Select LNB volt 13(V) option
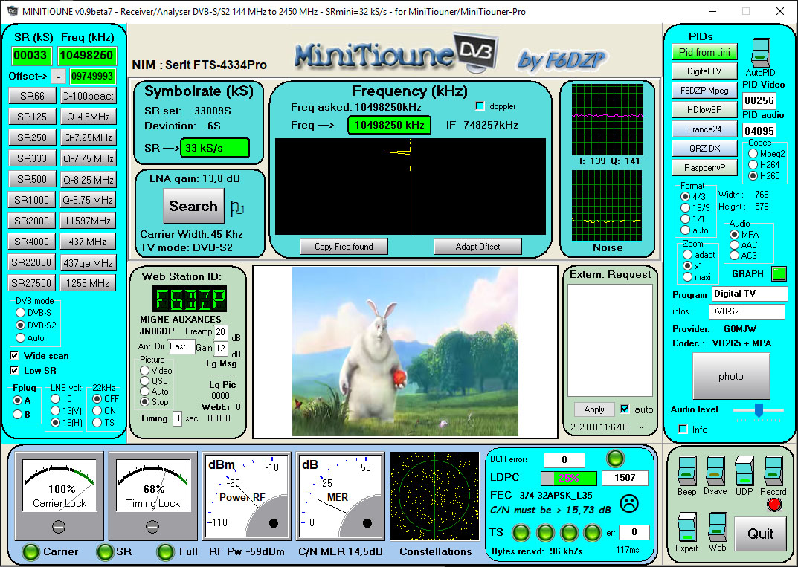This screenshot has height=567, width=798. [x=56, y=410]
